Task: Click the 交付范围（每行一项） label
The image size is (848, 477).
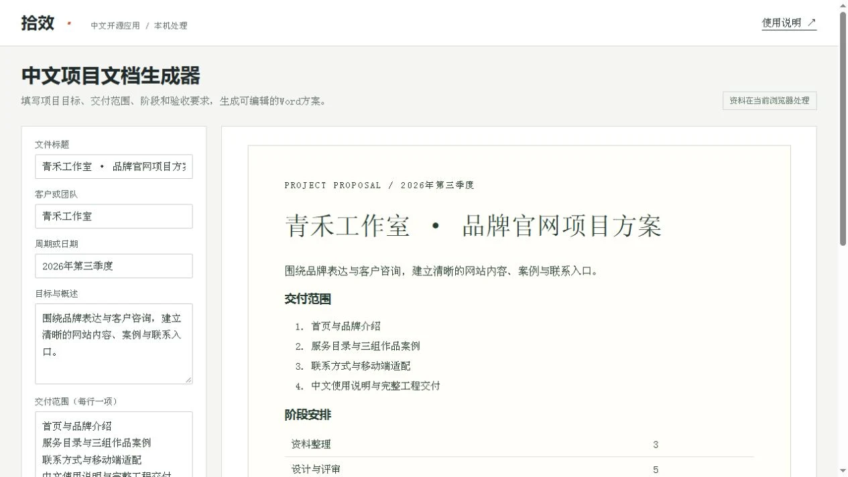Action: coord(78,401)
